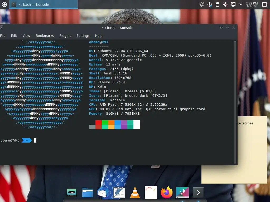Open the Edit menu in Konsole

point(14,36)
